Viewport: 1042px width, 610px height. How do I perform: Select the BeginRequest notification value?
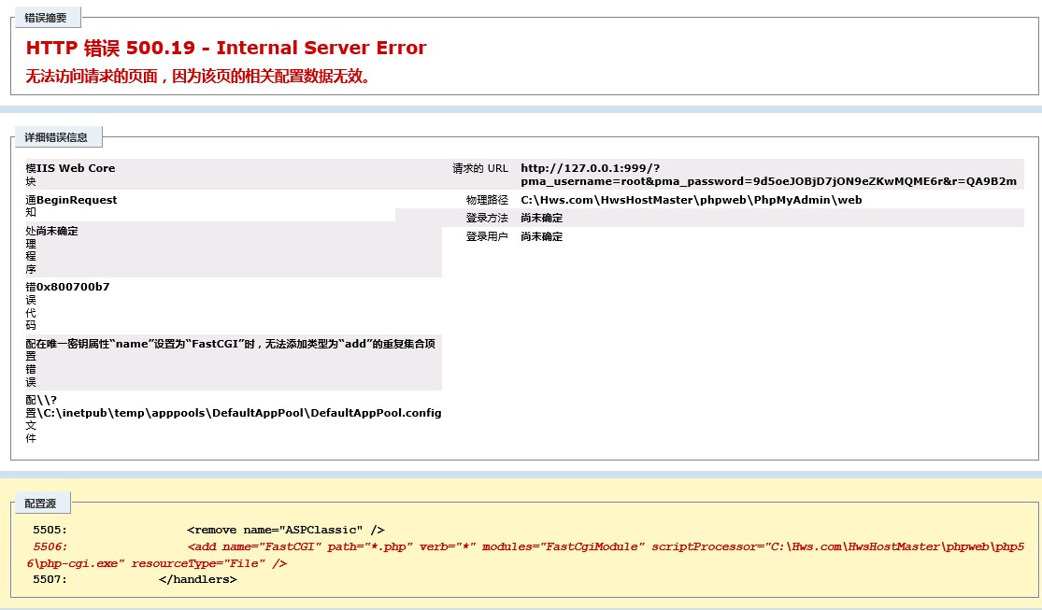click(x=77, y=200)
